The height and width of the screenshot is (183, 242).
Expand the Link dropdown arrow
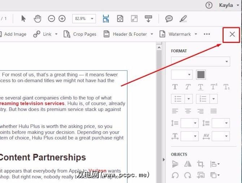tap(56, 34)
